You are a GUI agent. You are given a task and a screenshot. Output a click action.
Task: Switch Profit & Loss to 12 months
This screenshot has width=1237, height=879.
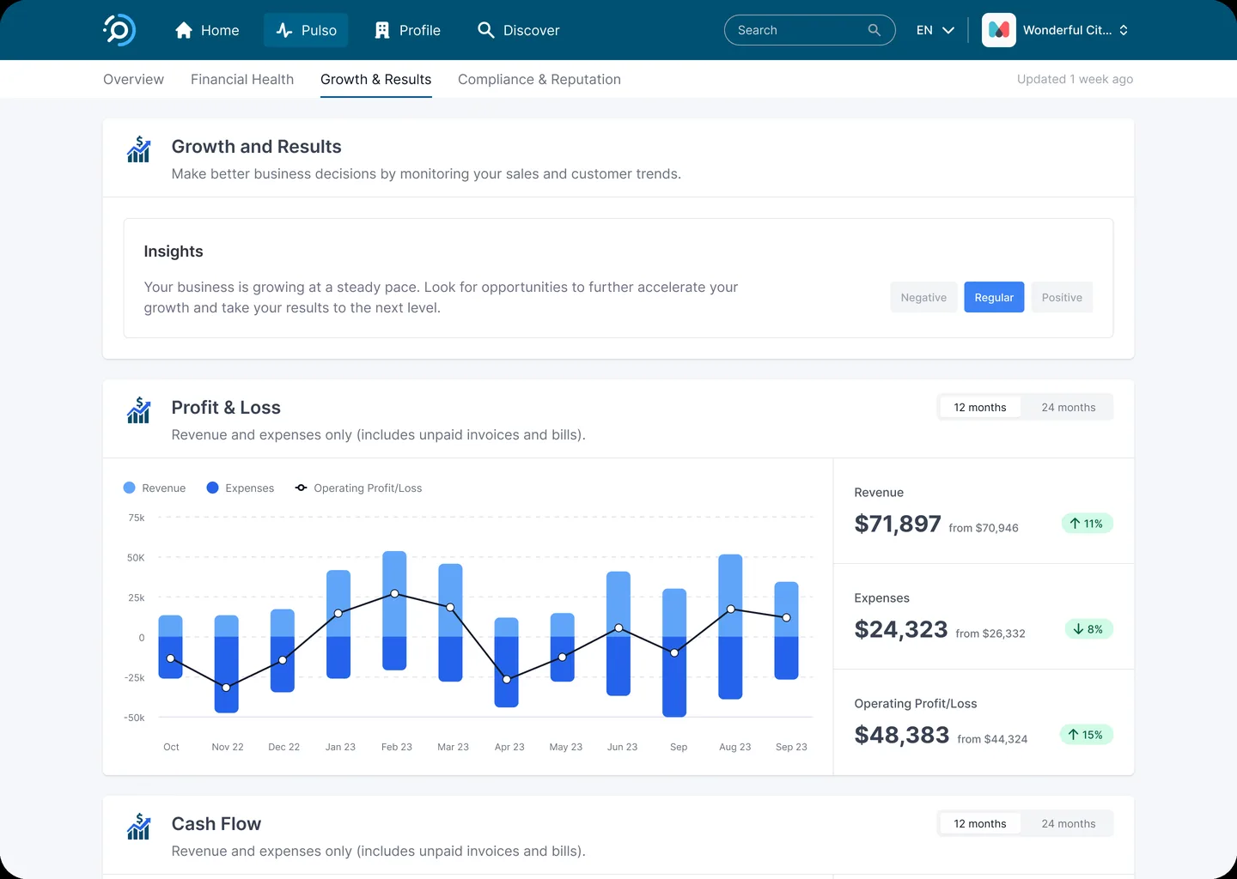(x=980, y=407)
